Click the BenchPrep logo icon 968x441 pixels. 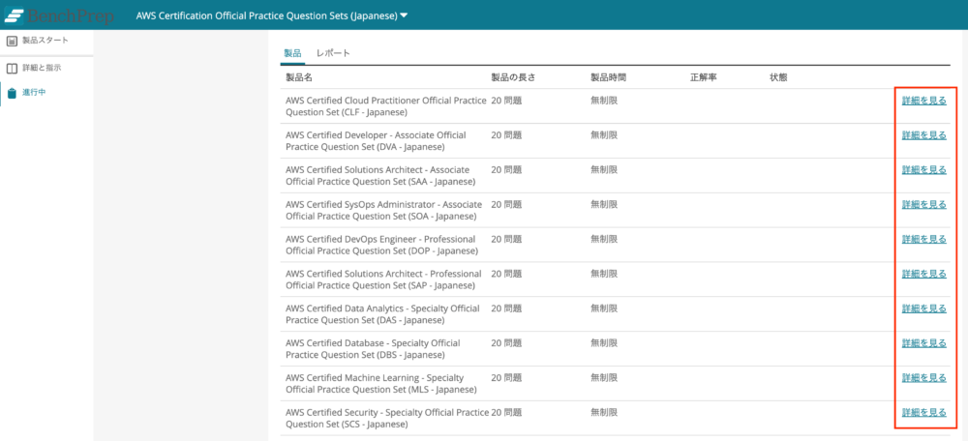point(14,16)
